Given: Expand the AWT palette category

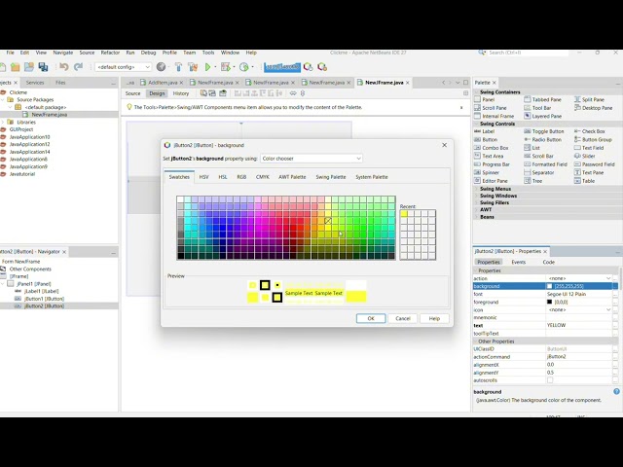Looking at the screenshot, I should coord(477,210).
